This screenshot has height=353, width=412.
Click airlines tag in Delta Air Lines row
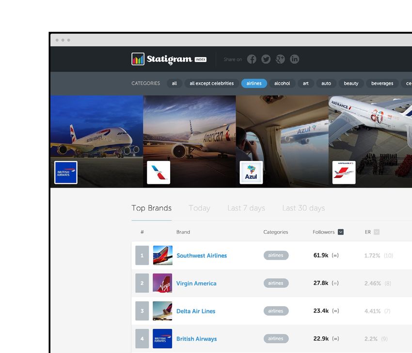[x=276, y=311]
